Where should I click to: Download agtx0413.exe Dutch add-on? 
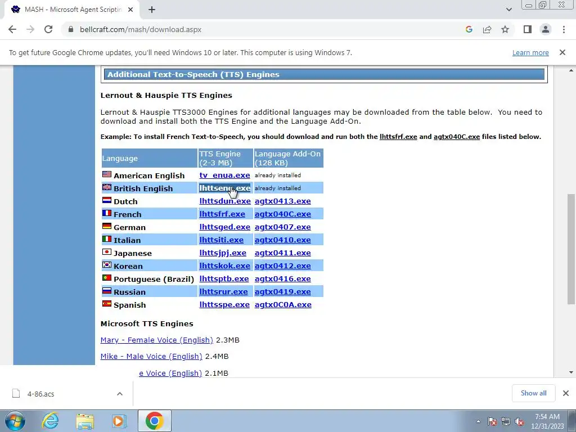[x=282, y=201]
